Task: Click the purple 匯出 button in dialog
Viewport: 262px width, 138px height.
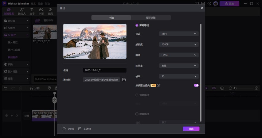Action: pos(191,129)
